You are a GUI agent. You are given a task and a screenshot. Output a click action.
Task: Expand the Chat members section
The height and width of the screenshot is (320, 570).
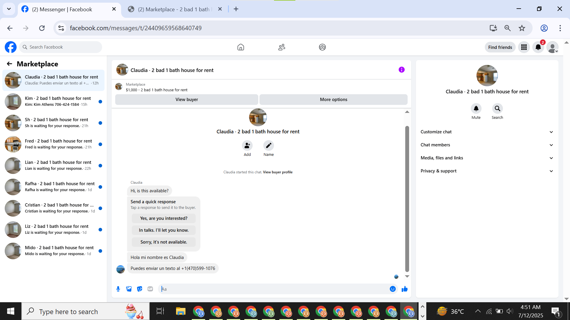tap(487, 145)
